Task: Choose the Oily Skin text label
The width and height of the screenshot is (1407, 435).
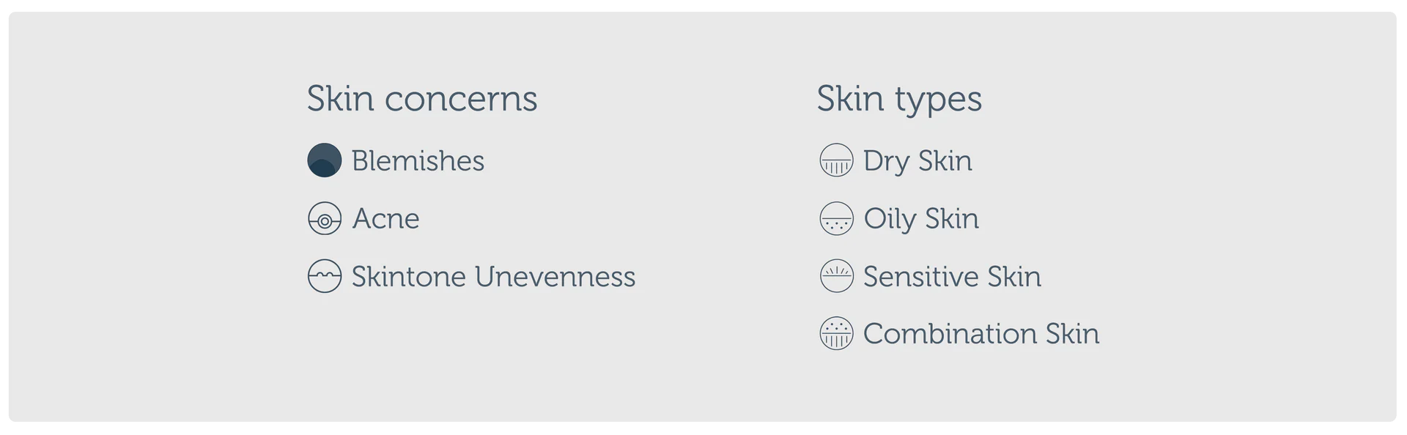Action: pos(921,218)
